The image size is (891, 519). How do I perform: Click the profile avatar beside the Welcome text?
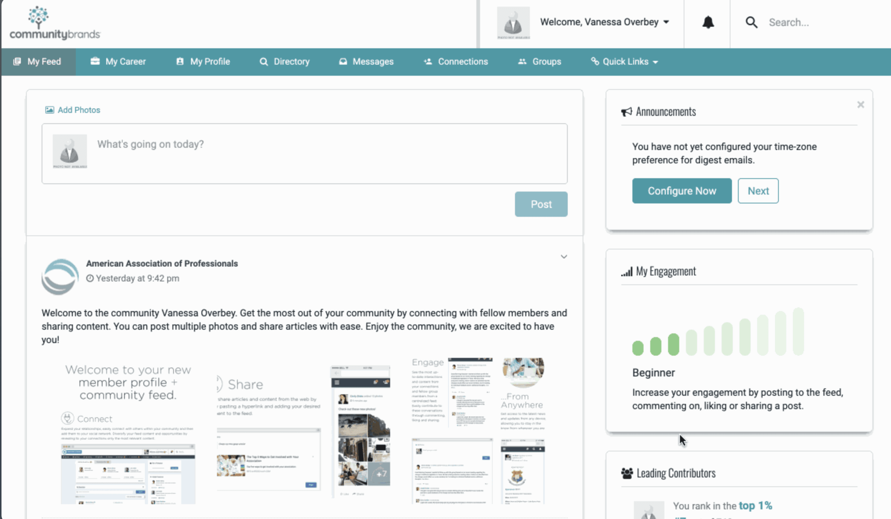513,23
